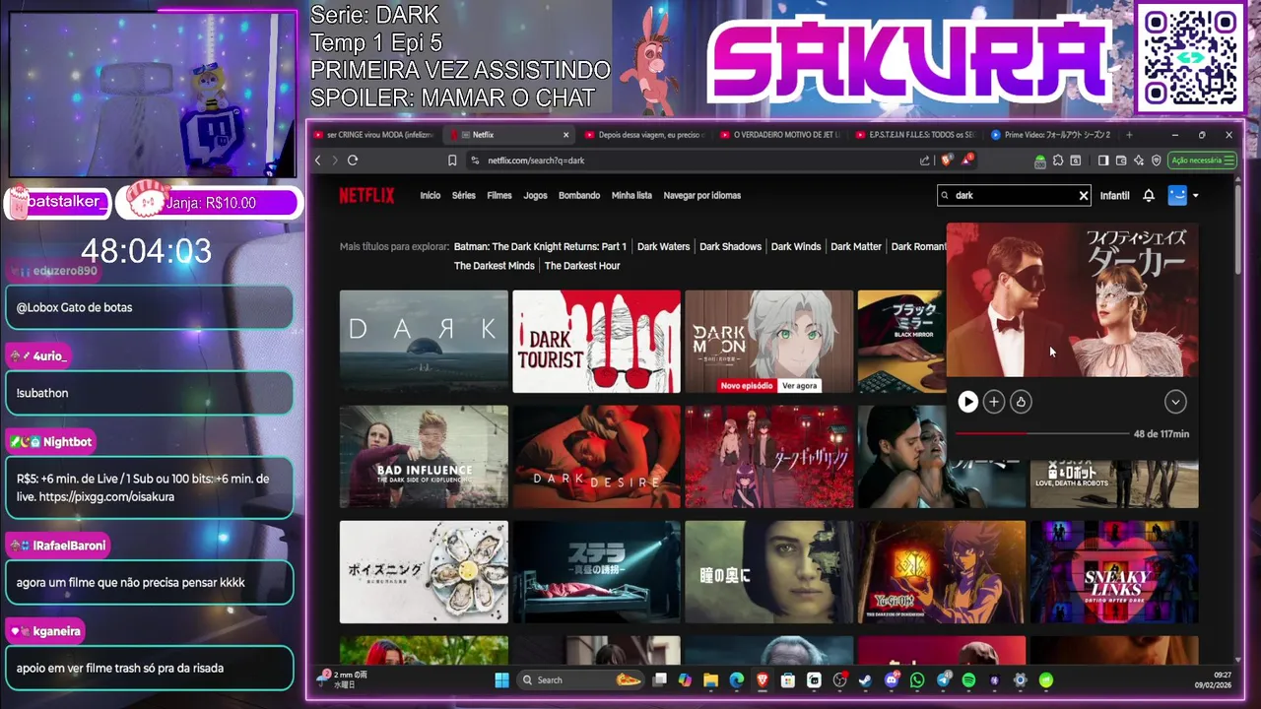Clear the Netflix search box with X

(1084, 195)
